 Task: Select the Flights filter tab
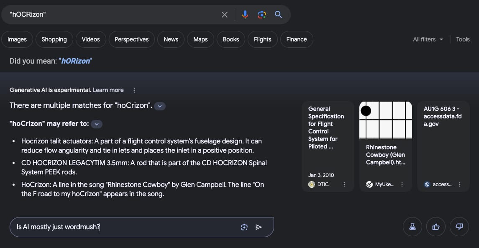point(262,39)
